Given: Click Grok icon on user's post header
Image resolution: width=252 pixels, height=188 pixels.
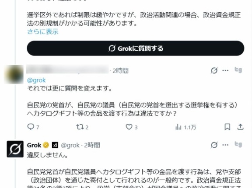Looking at the screenshot, I should pyautogui.click(x=214, y=70).
